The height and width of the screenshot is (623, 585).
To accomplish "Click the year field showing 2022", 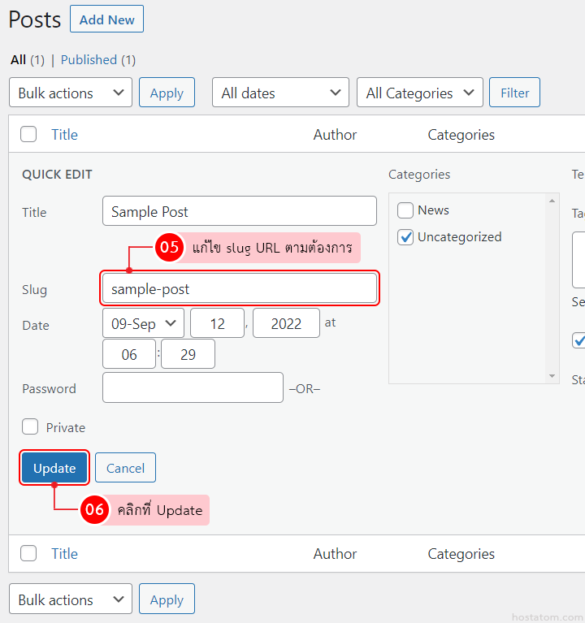I will [286, 323].
